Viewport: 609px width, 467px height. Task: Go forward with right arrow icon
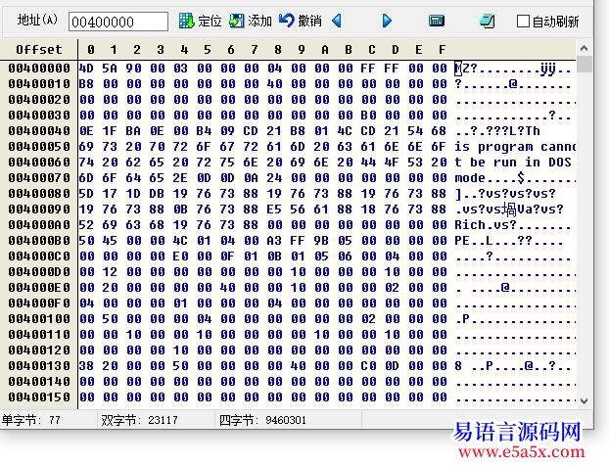[x=387, y=21]
